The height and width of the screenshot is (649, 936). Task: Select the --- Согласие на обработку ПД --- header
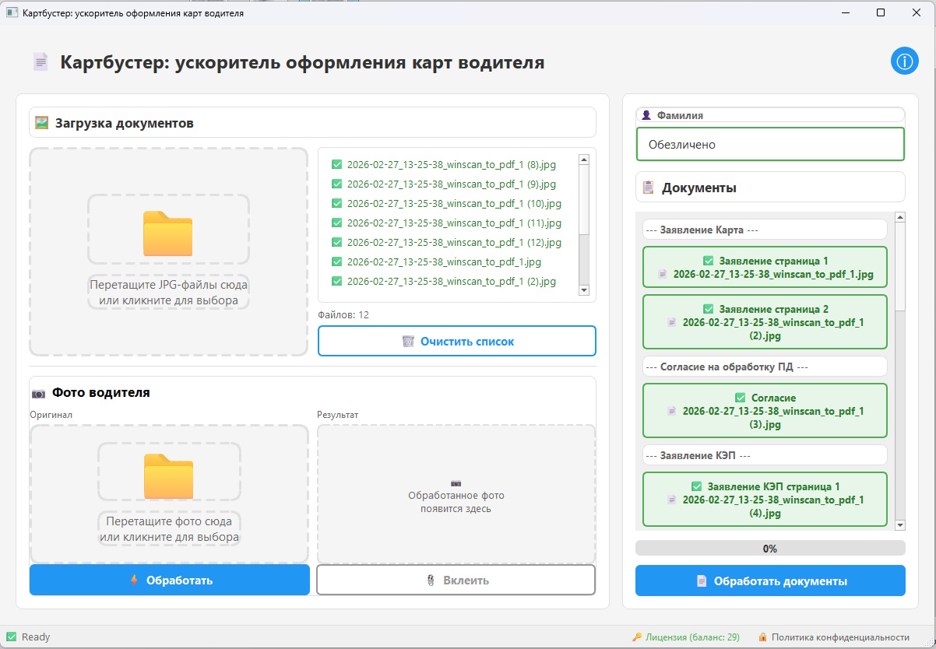tap(765, 366)
